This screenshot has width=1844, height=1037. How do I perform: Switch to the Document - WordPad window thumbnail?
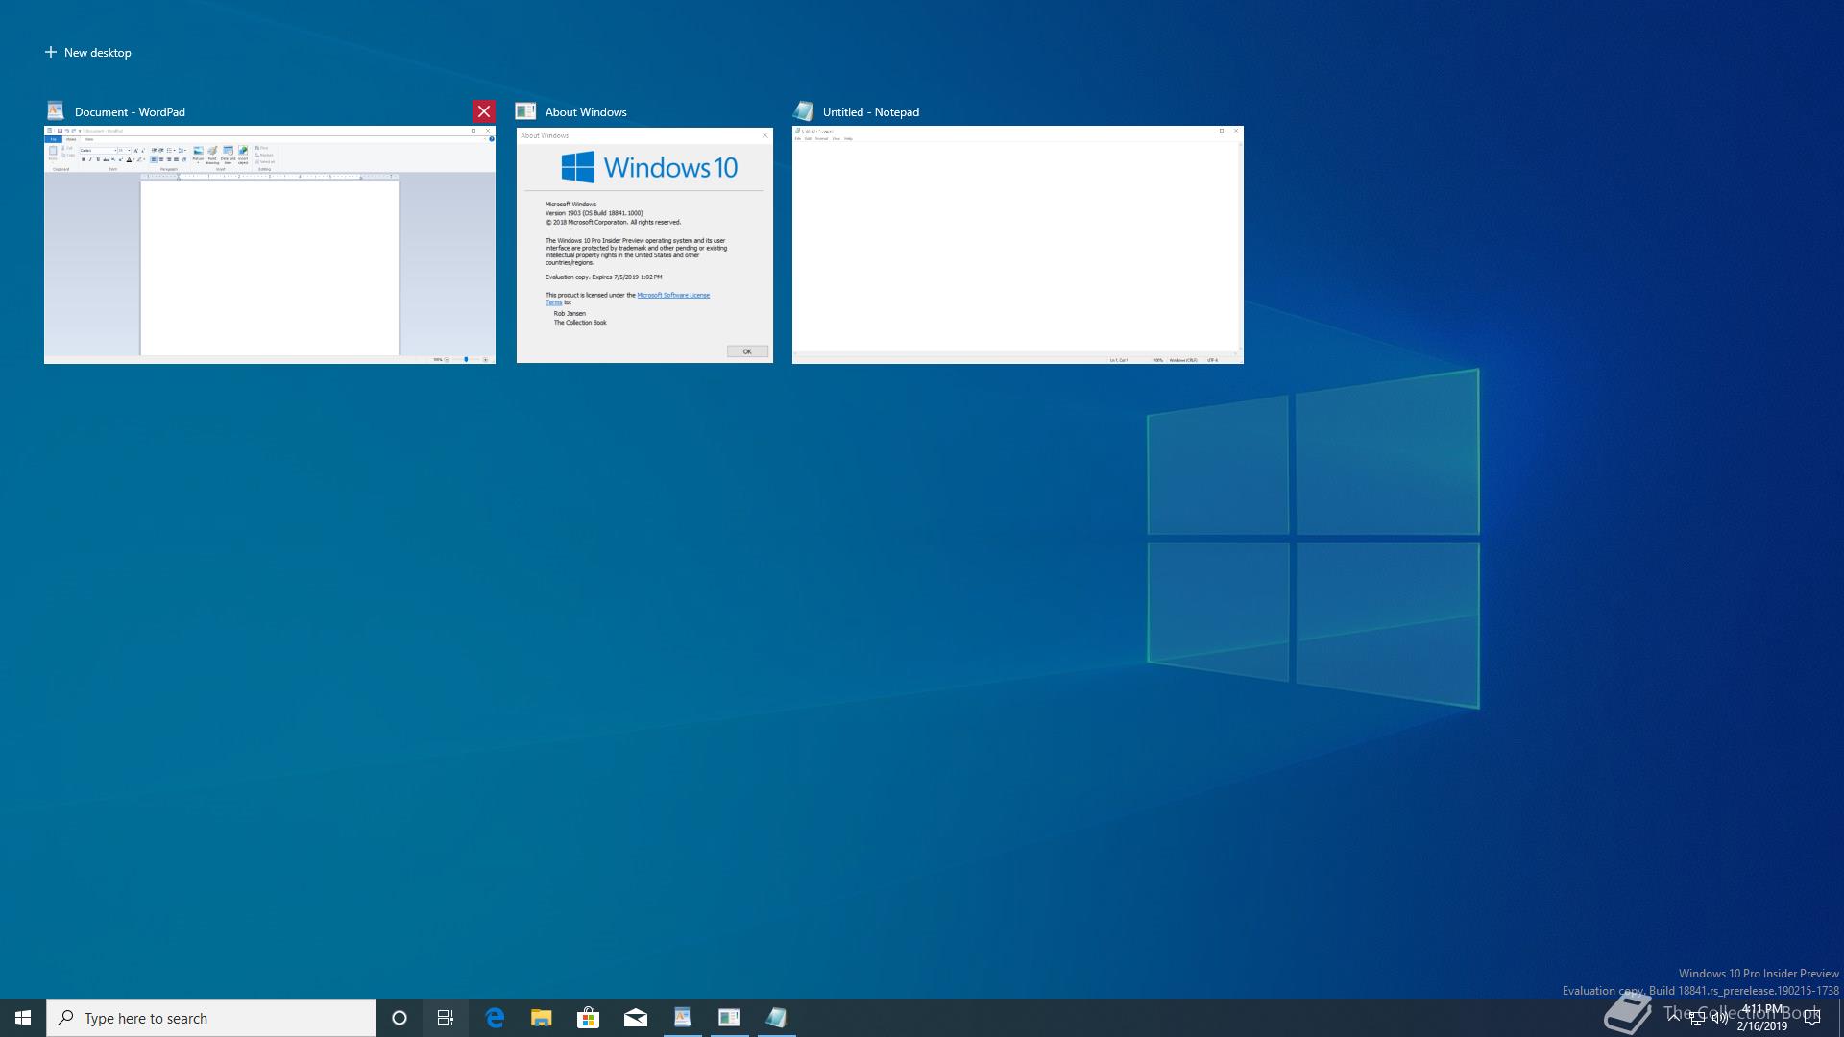click(270, 245)
